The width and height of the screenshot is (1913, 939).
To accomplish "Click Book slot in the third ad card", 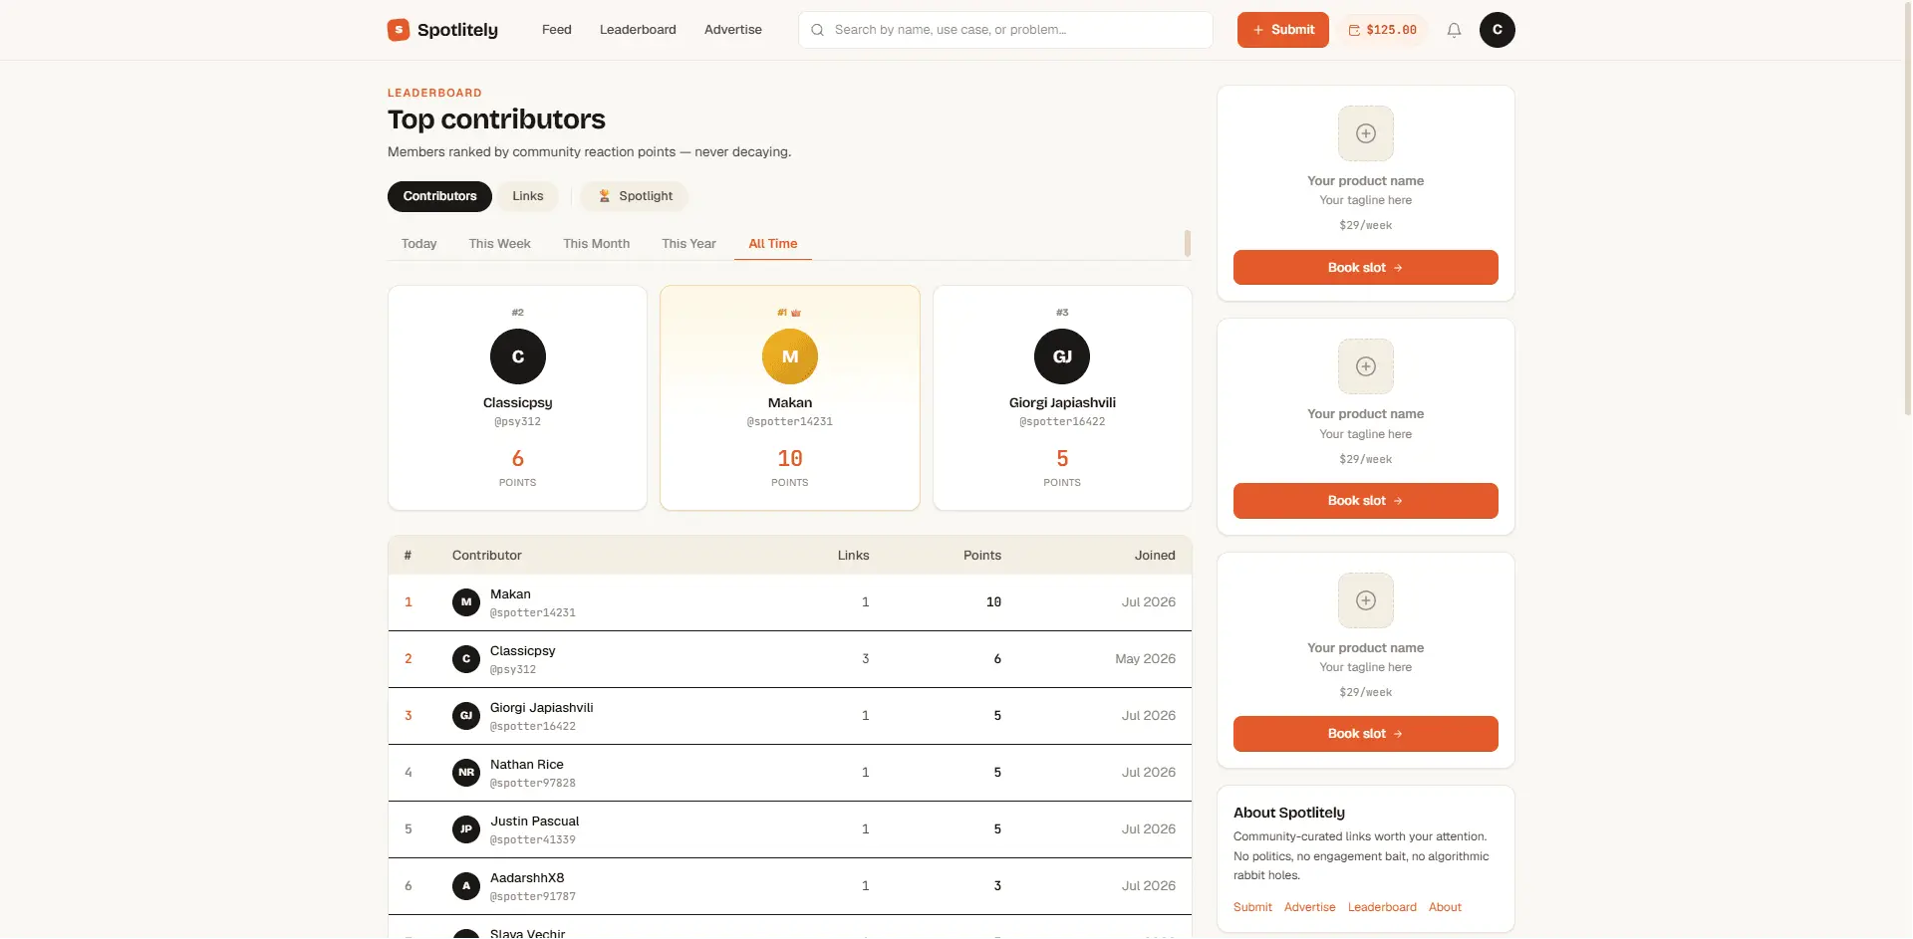I will tap(1365, 734).
